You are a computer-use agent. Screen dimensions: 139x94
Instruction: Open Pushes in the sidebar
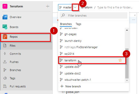(26, 62)
